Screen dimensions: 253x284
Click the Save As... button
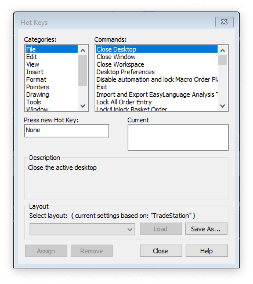pos(206,229)
